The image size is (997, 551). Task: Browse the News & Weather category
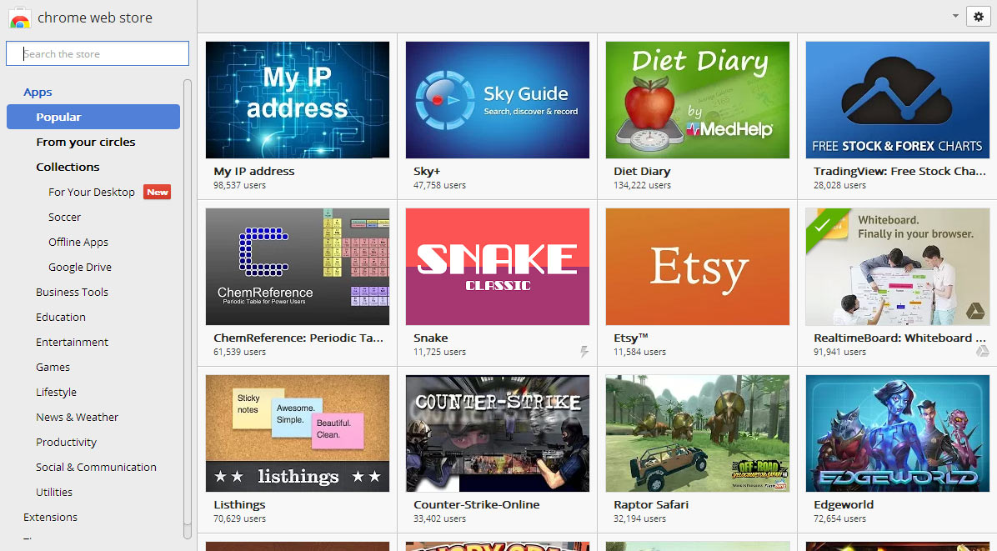[77, 418]
